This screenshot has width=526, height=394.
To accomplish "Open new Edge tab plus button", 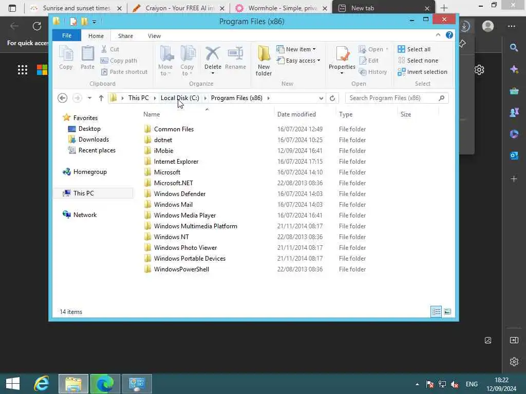I will (444, 8).
